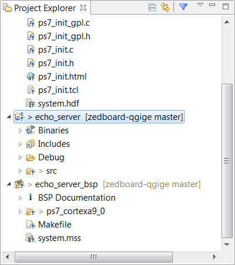Viewport: 235px width, 265px height.
Task: Select ps7_init.tcl file name
Action: (58, 90)
